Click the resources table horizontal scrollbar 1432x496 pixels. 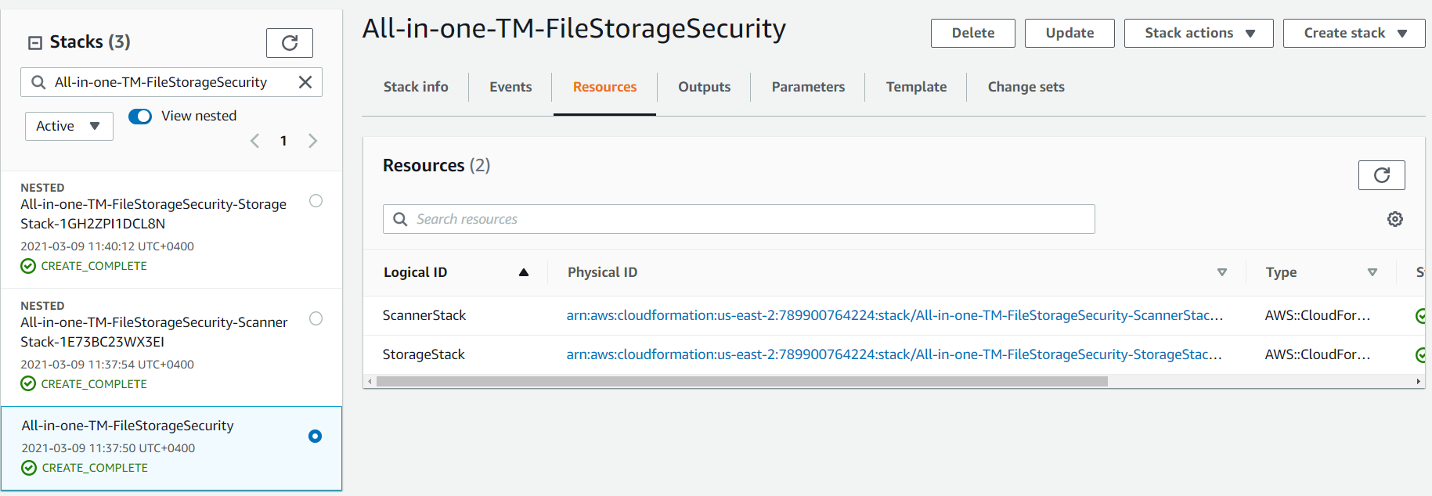click(x=741, y=382)
